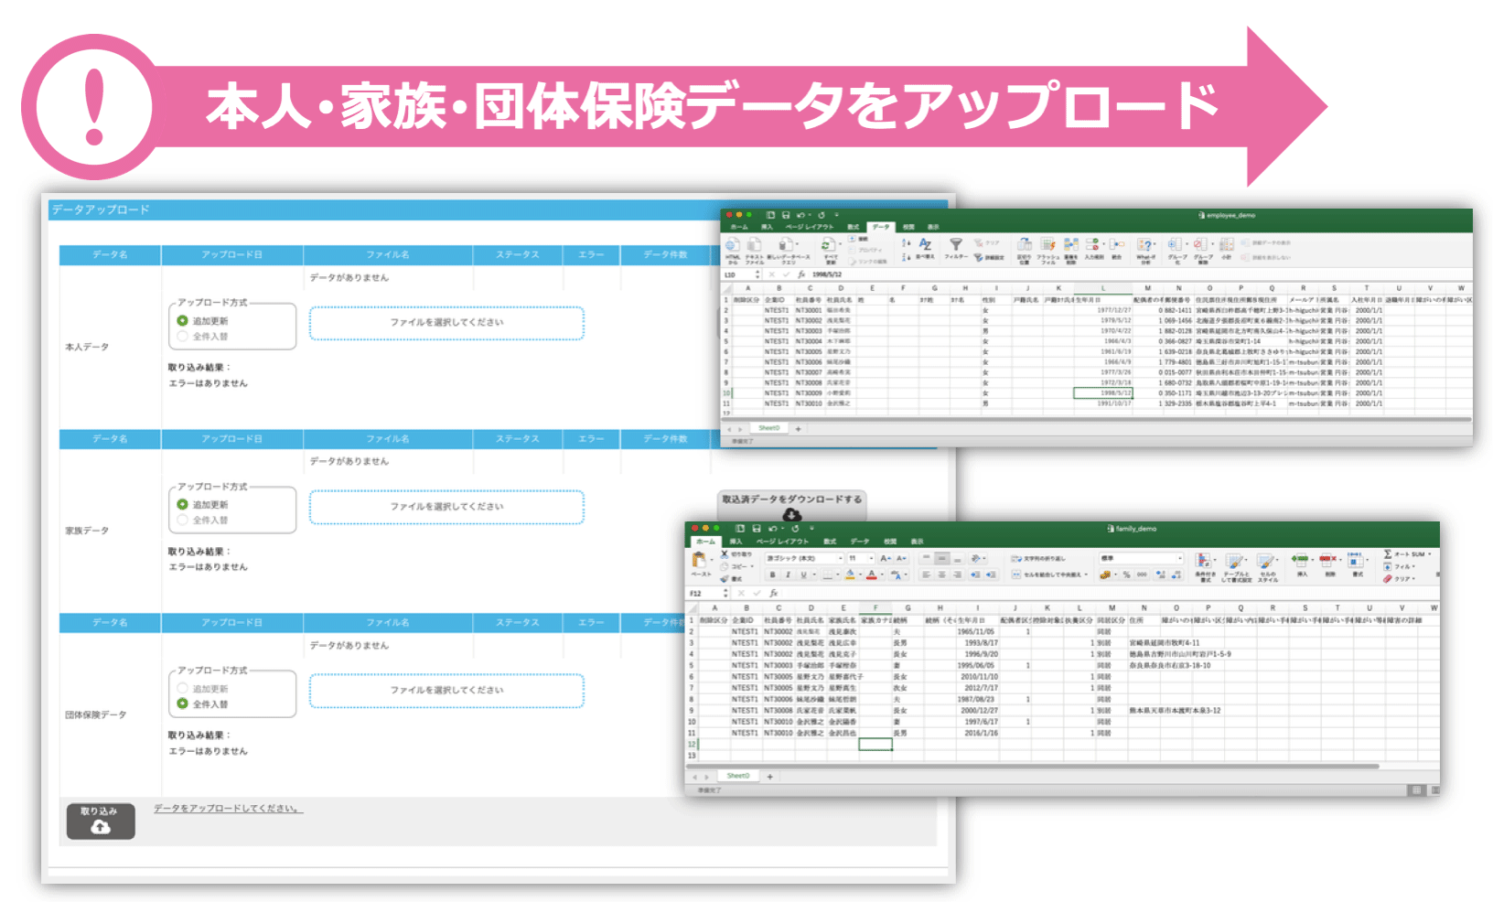The image size is (1493, 902).
Task: Click the font color swatch in family_demo
Action: [872, 575]
